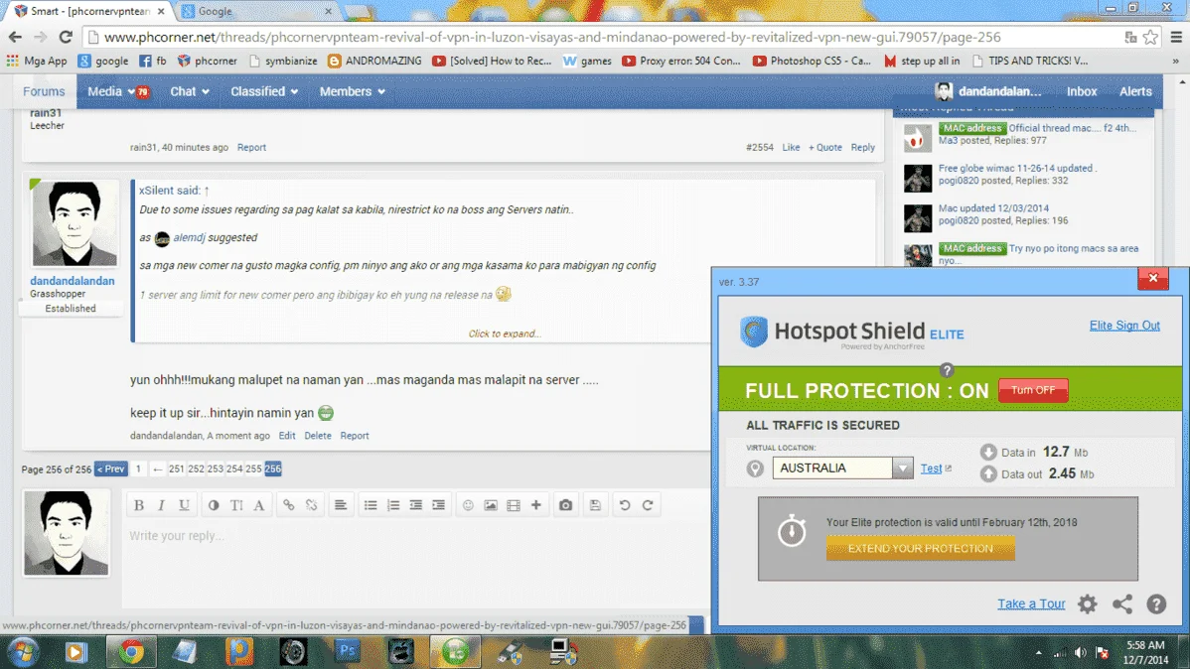Open the font size tool
This screenshot has width=1190, height=669.
coord(236,505)
